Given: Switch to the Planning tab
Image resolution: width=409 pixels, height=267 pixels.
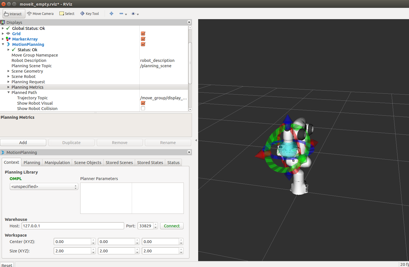Looking at the screenshot, I should point(32,163).
